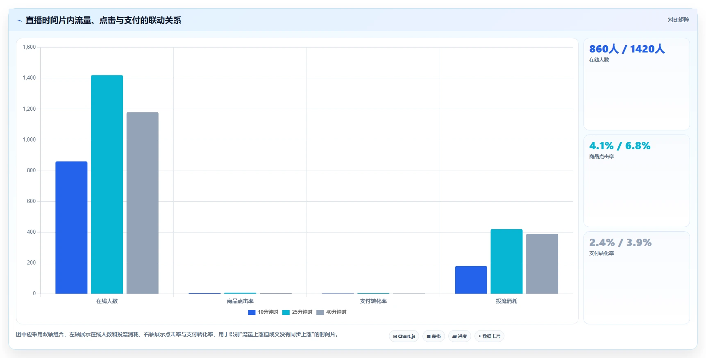Click the 1,600 y-axis tick label
The width and height of the screenshot is (706, 358).
29,47
